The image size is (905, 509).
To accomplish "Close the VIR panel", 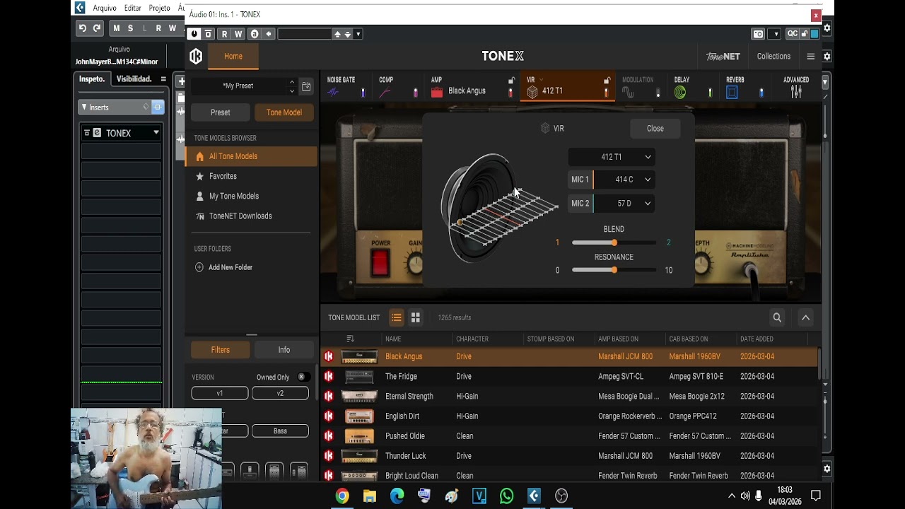I will [x=655, y=129].
